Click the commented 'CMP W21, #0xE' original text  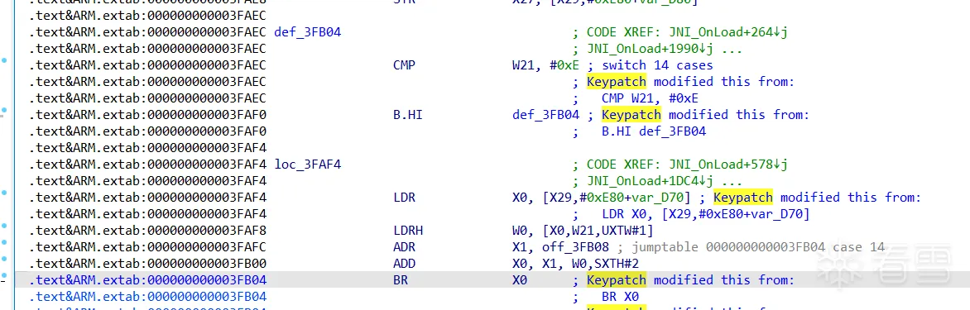(651, 98)
